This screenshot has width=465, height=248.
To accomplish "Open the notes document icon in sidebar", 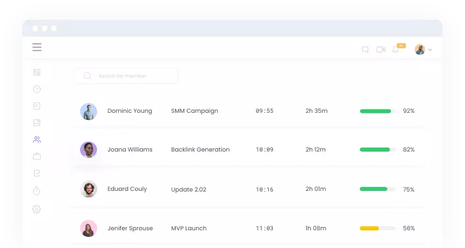I will 37,106.
